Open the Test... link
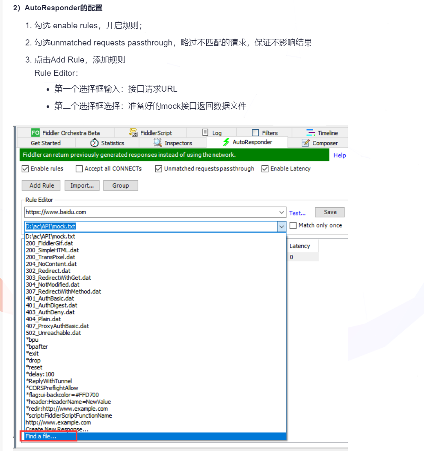424x451 pixels. [297, 213]
